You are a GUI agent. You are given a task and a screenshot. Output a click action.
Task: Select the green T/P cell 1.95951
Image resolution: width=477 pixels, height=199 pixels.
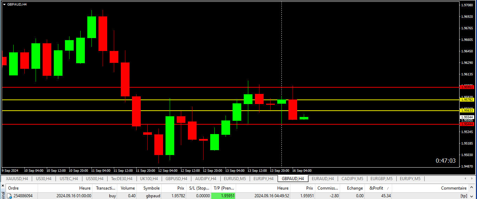(223, 196)
